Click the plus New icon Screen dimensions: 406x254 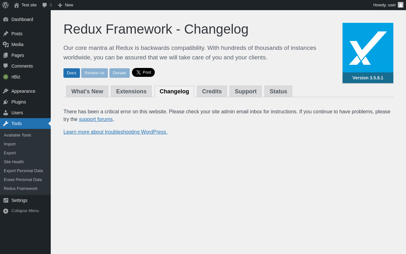pos(60,5)
